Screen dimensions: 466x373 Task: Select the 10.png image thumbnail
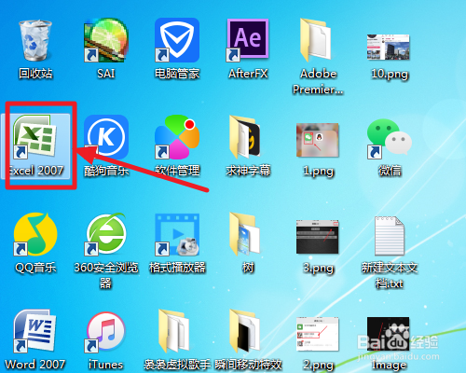pos(389,47)
